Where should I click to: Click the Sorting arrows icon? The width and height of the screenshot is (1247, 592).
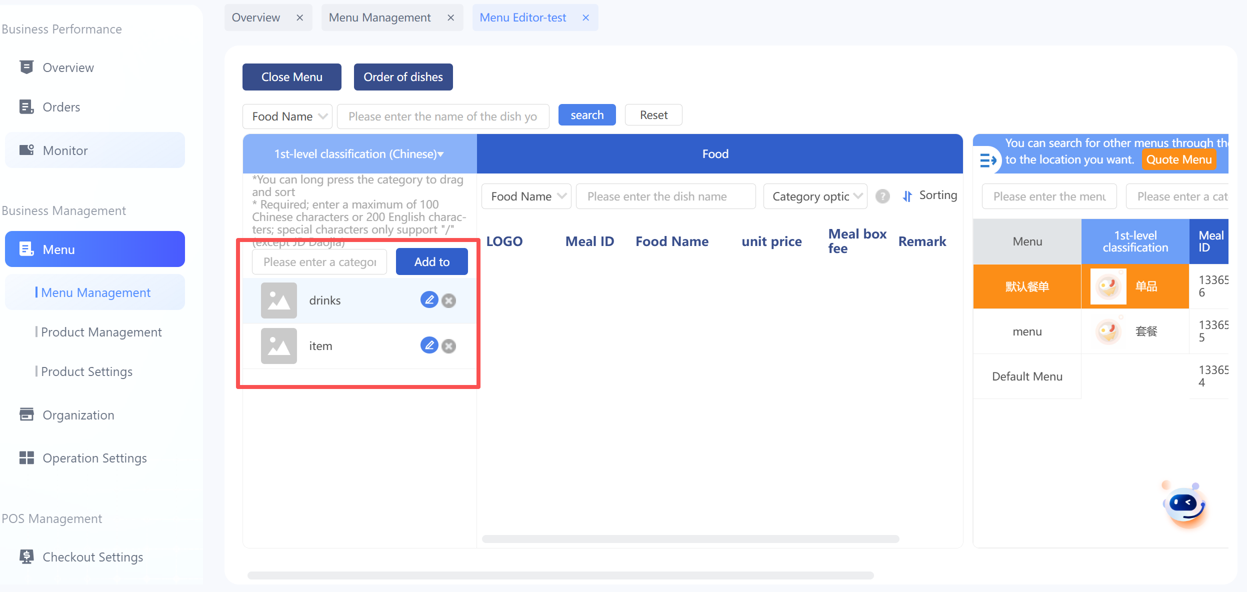pos(907,196)
